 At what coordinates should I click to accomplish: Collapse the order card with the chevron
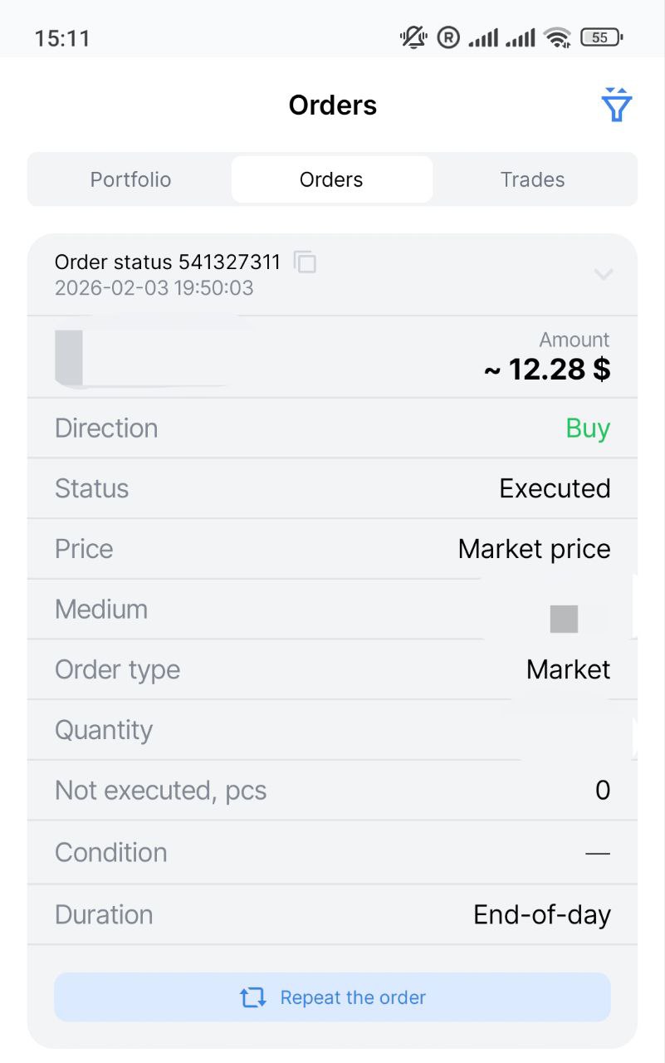click(604, 274)
